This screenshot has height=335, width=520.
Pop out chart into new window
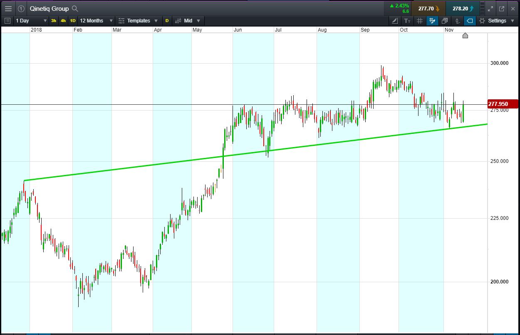(502, 8)
